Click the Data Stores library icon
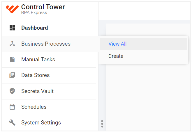This screenshot has height=132, width=192. click(12, 75)
